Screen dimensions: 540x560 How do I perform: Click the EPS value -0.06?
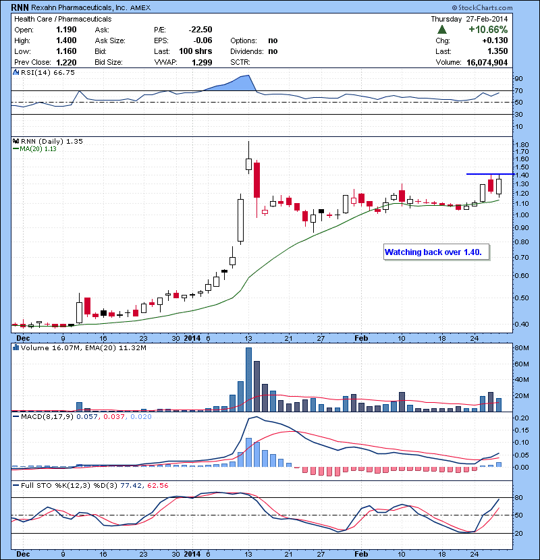click(202, 40)
